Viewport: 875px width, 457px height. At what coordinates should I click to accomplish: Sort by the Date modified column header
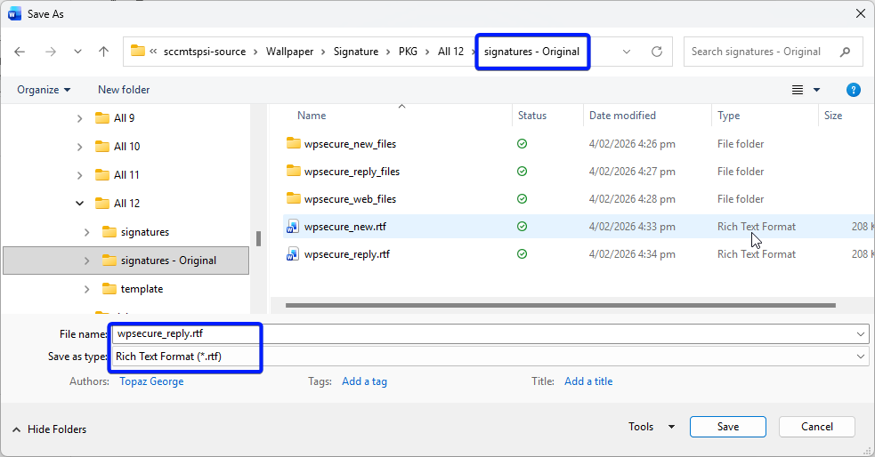point(622,116)
